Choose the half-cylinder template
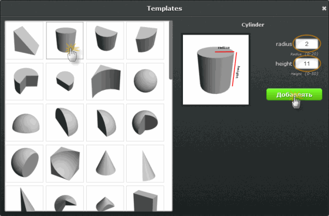 click(x=105, y=41)
